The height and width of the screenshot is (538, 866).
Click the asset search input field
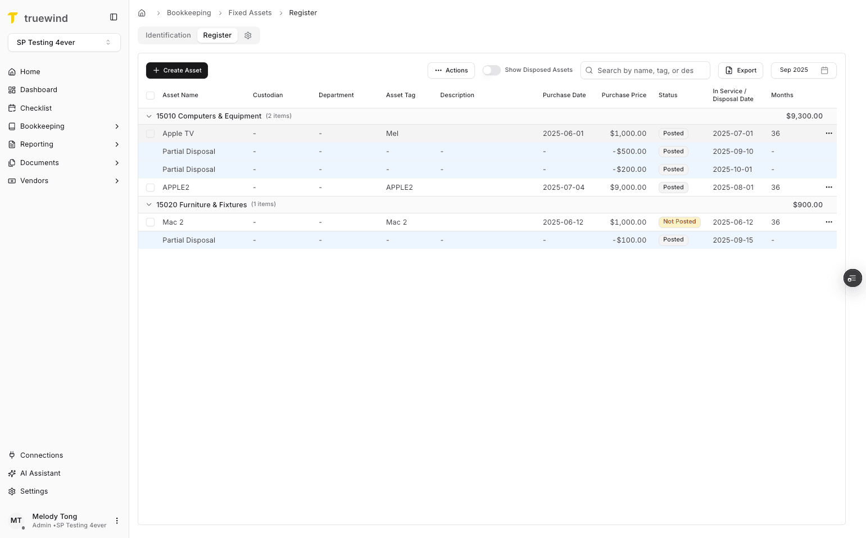[x=645, y=70]
